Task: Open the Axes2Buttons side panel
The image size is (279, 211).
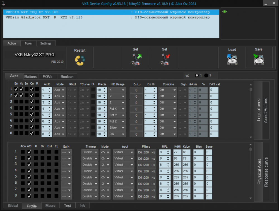Action: [266, 110]
